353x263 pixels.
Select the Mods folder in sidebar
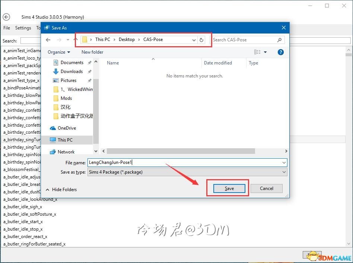63,98
